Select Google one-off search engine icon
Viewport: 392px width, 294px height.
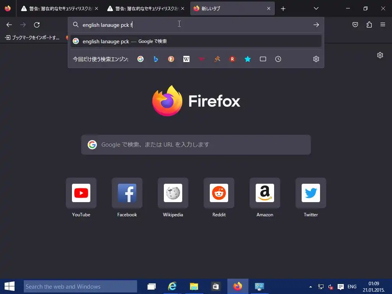[x=140, y=59]
